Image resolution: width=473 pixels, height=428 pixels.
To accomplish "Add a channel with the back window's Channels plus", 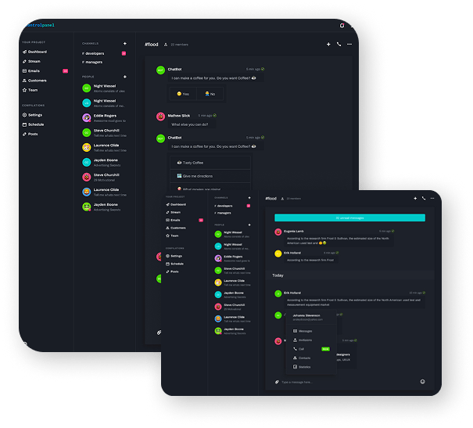I will pyautogui.click(x=124, y=44).
